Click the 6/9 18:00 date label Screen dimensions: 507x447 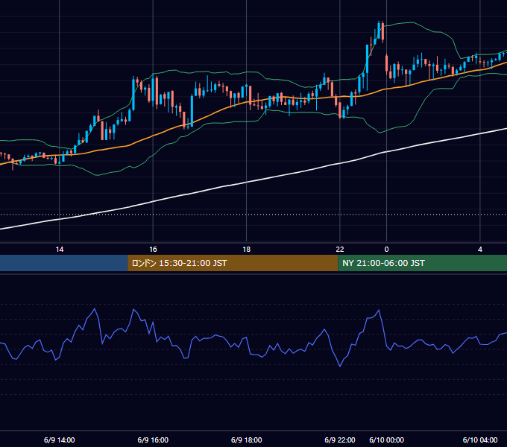246,440
